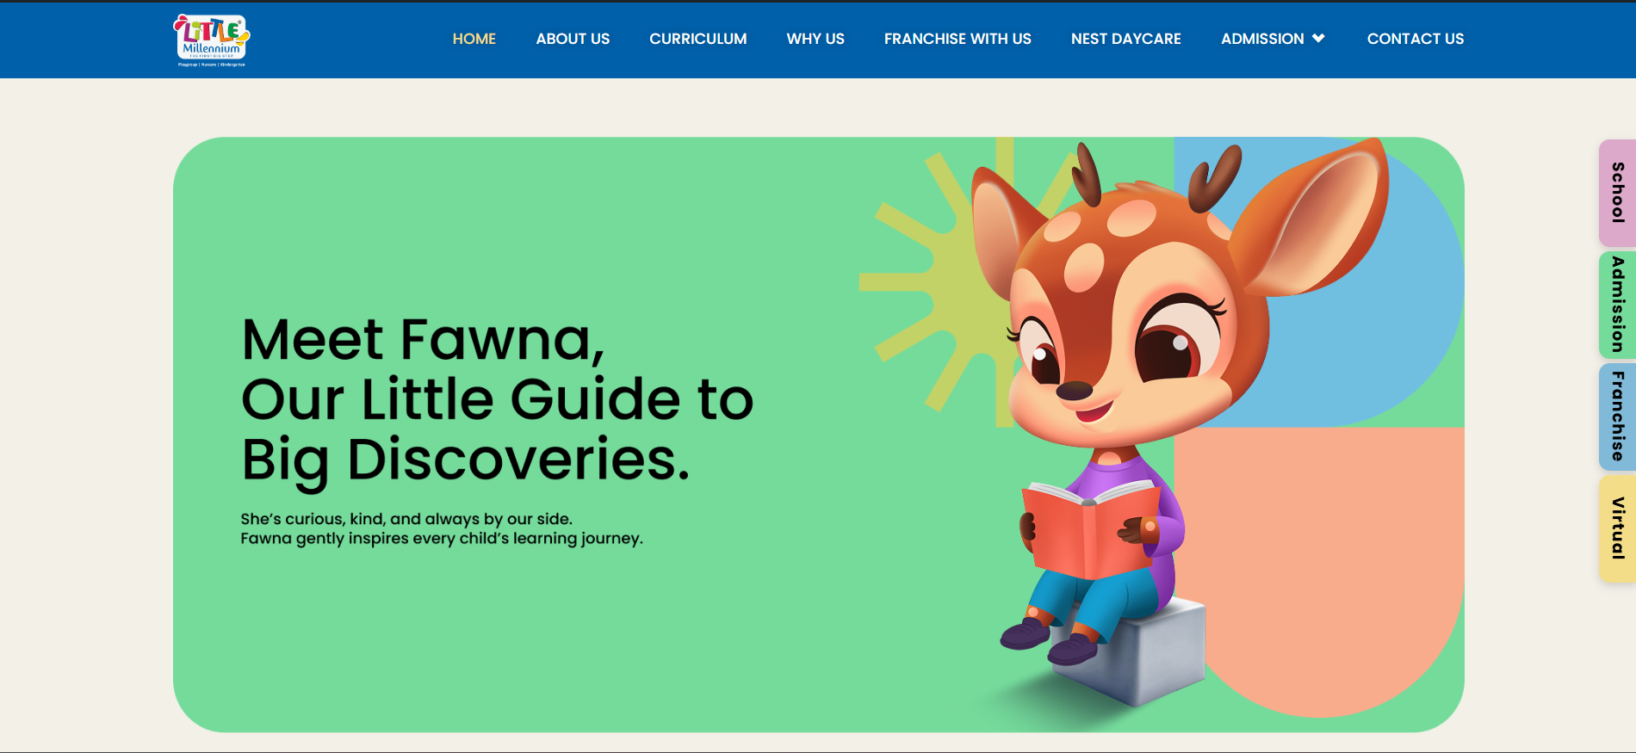Click the Fawna banner subtitle text
The height and width of the screenshot is (753, 1636).
pos(442,528)
